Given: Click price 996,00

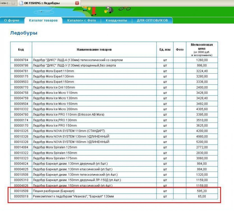Looking at the screenshot, I should [x=202, y=65].
